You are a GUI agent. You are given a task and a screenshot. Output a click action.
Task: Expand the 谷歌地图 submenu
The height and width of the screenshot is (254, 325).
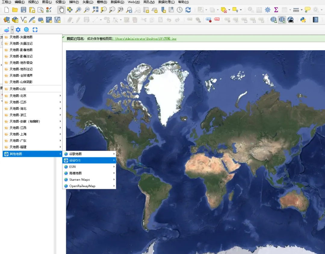[x=89, y=154]
